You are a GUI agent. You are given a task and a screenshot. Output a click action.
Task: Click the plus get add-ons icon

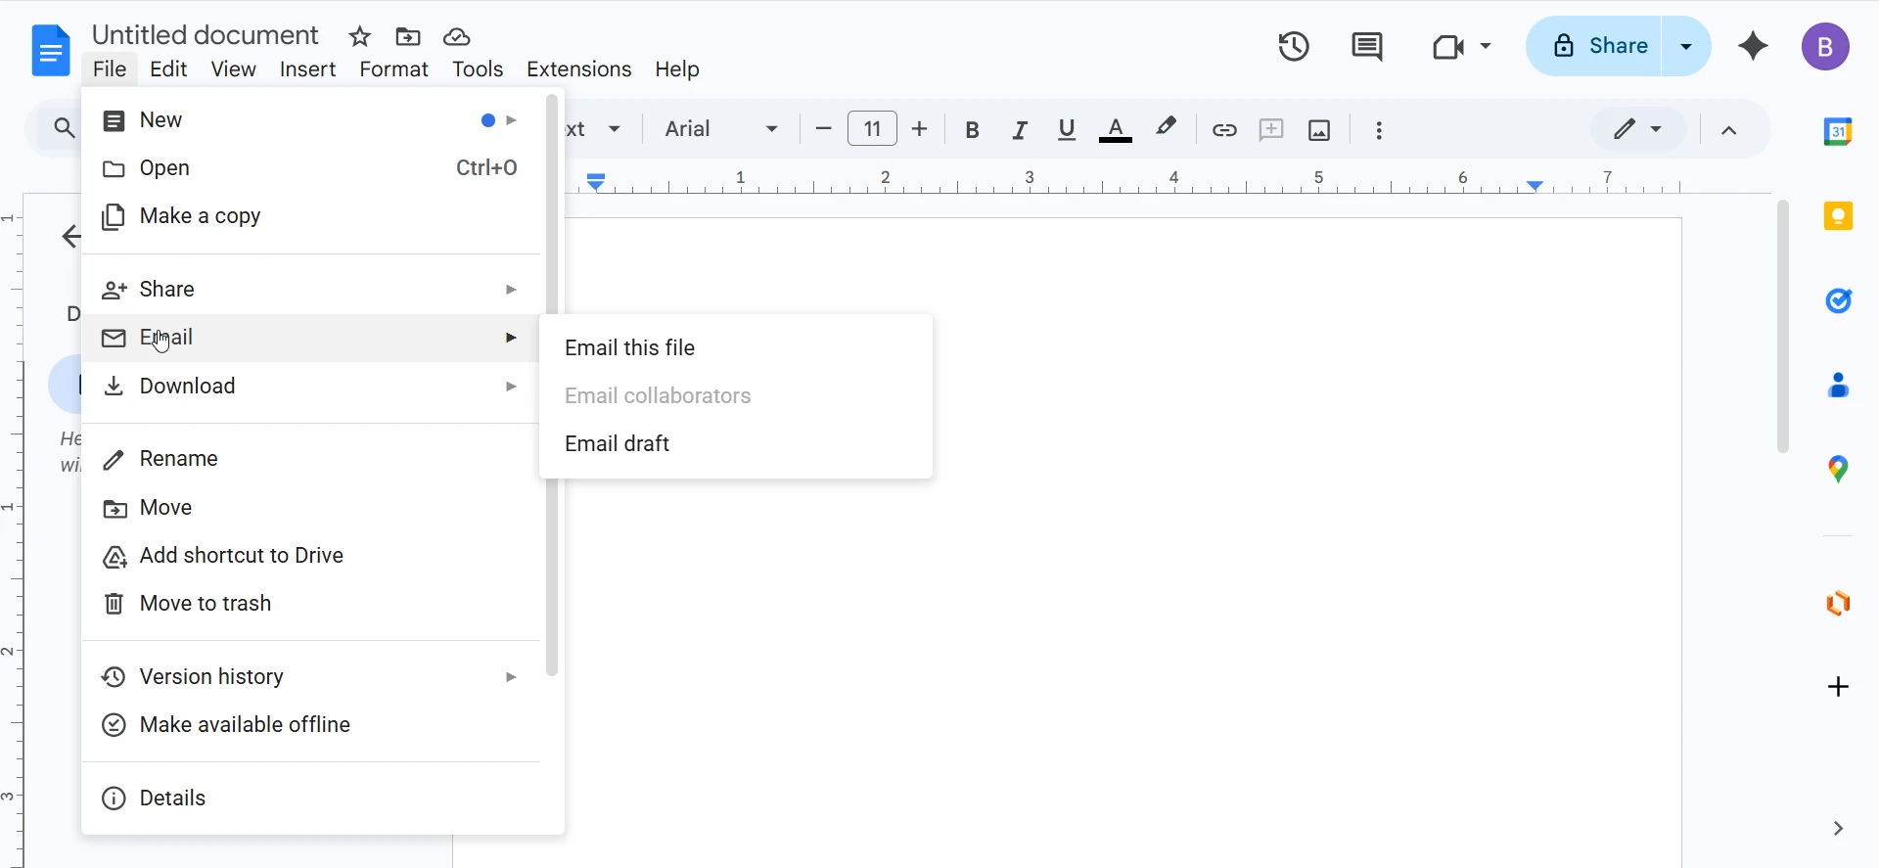click(1838, 687)
